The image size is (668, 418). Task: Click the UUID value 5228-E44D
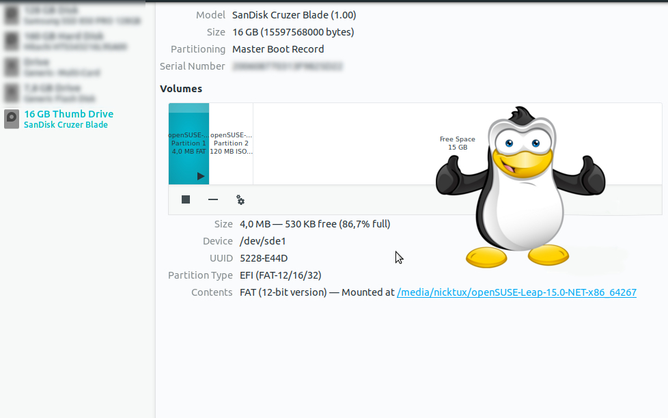[x=264, y=258]
